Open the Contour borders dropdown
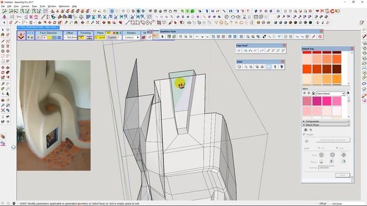Image resolution: width=367 pixels, height=206 pixels. point(131,37)
